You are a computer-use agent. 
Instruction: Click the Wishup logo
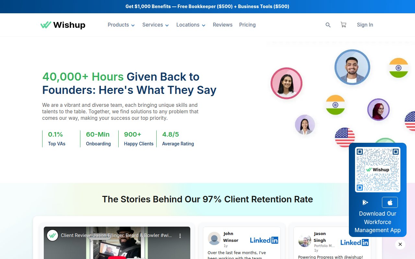[x=63, y=25]
